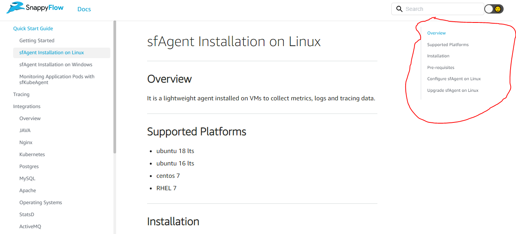Select the Nginx integration entry

tap(26, 143)
